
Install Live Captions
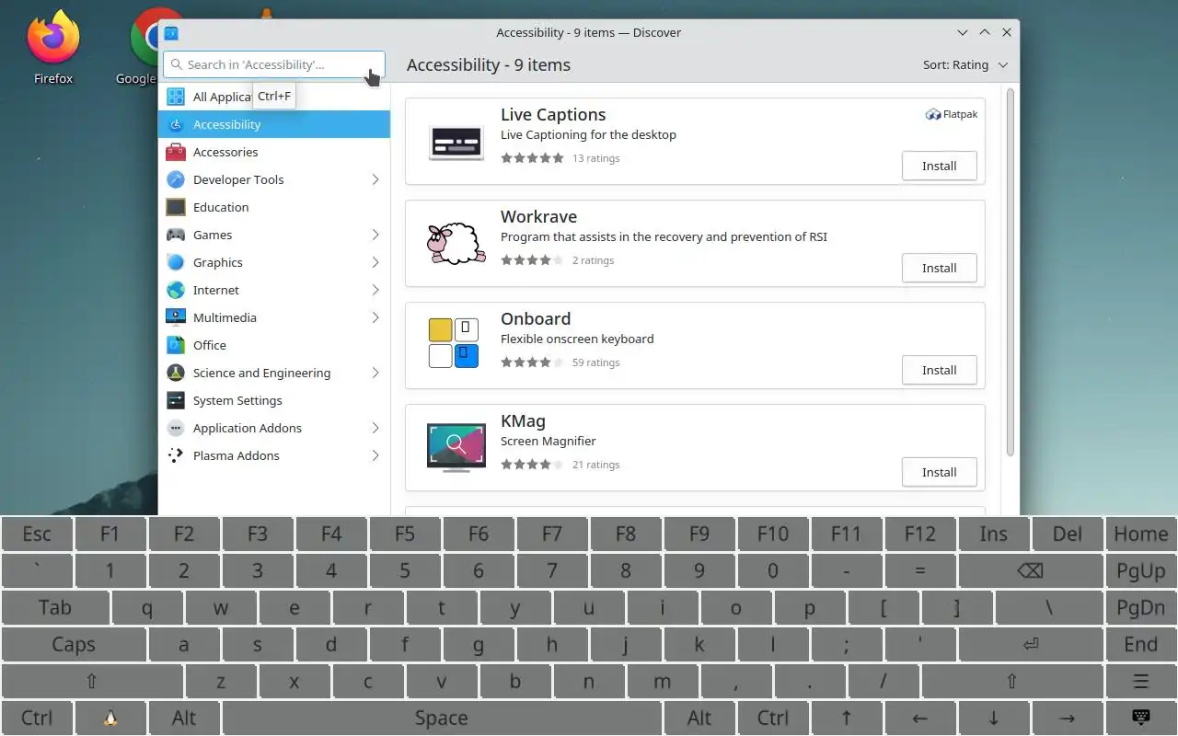(939, 167)
